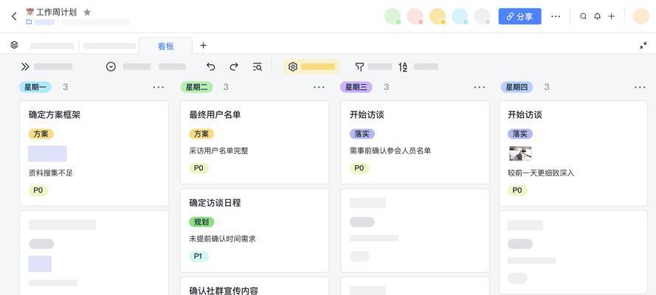The width and height of the screenshot is (656, 295).
Task: Click the 工作周计划 document title
Action: (57, 12)
